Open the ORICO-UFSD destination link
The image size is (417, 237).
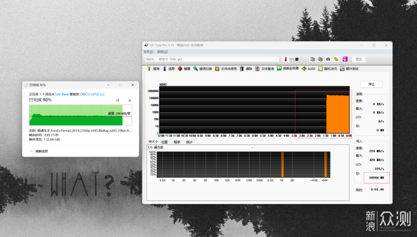(x=92, y=94)
